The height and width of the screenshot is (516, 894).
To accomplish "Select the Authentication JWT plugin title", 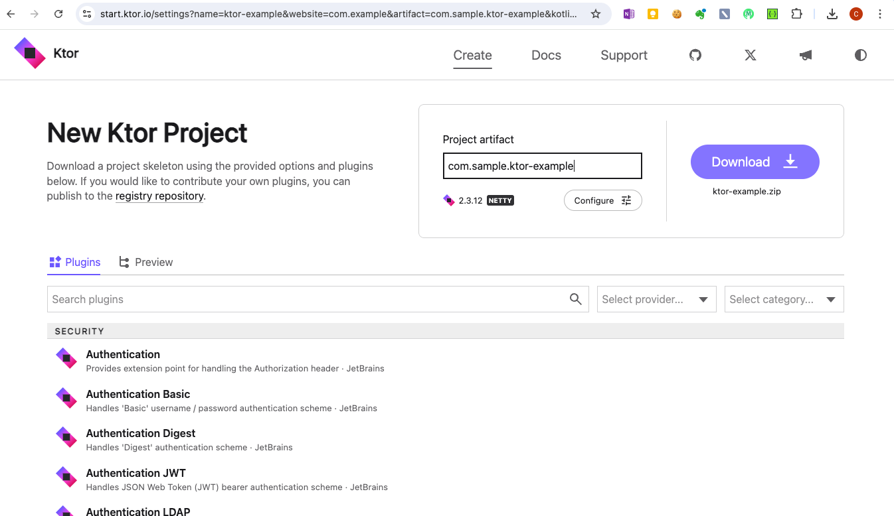I will point(136,473).
